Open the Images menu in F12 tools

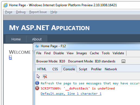[x=82, y=53]
